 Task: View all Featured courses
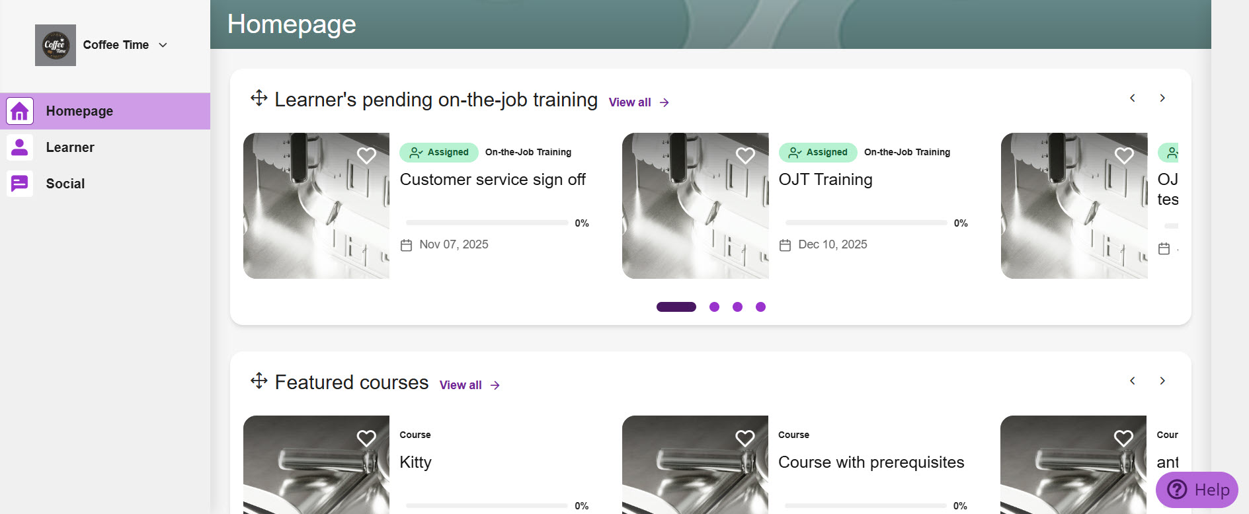469,385
